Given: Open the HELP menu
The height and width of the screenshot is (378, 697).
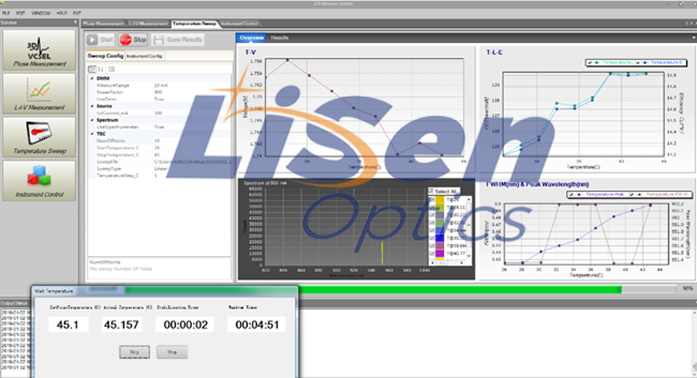Looking at the screenshot, I should click(x=61, y=13).
